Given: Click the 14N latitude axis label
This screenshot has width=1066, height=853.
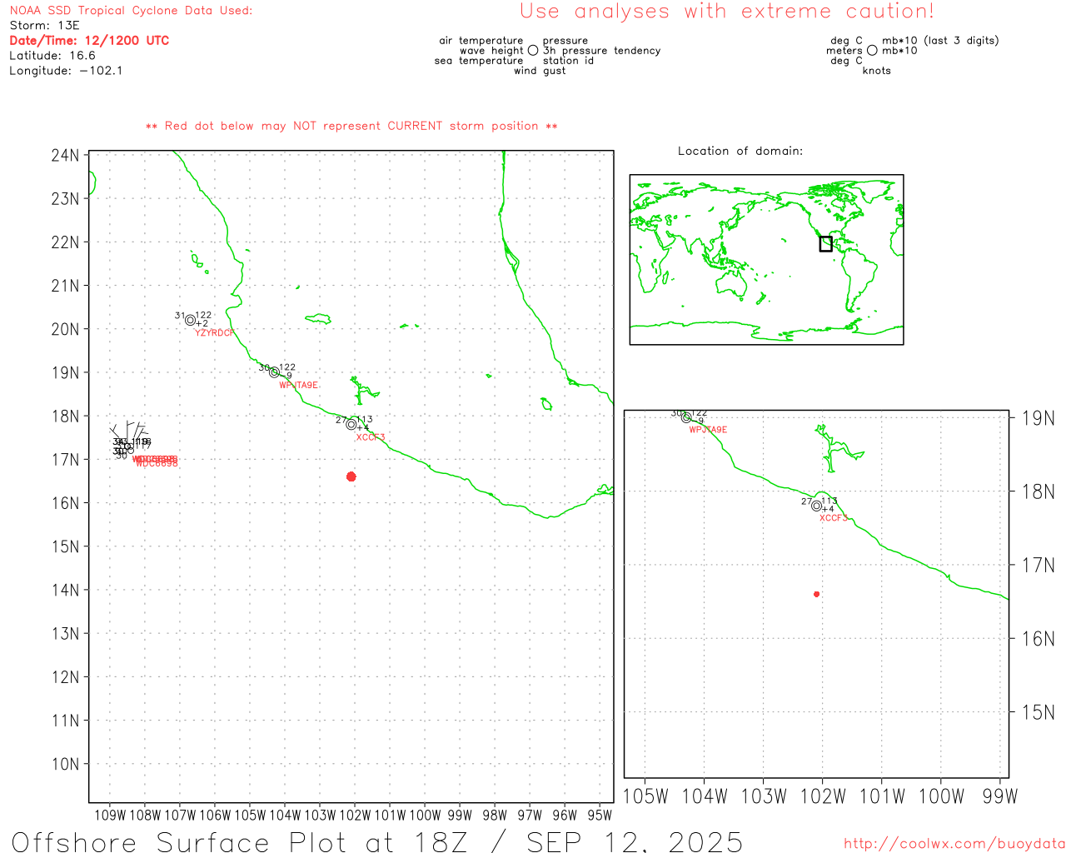Looking at the screenshot, I should point(65,590).
